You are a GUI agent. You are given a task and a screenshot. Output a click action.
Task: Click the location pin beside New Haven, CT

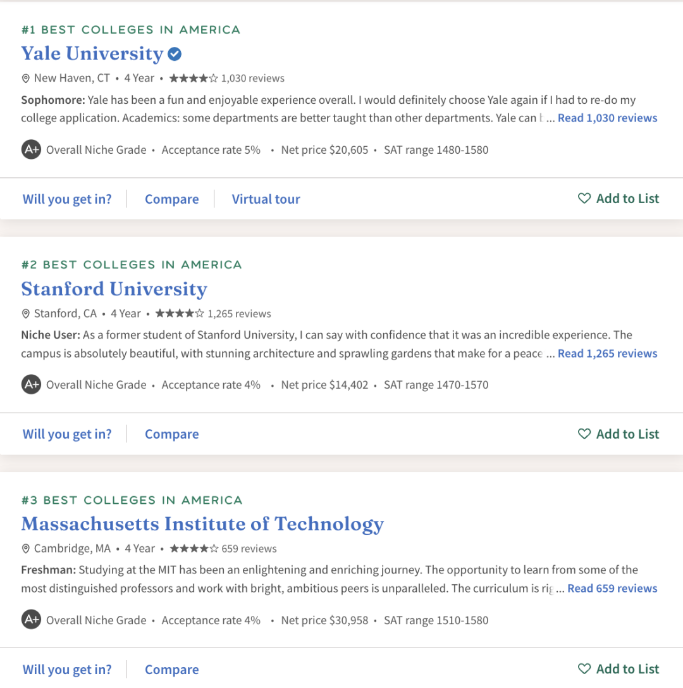tap(26, 78)
